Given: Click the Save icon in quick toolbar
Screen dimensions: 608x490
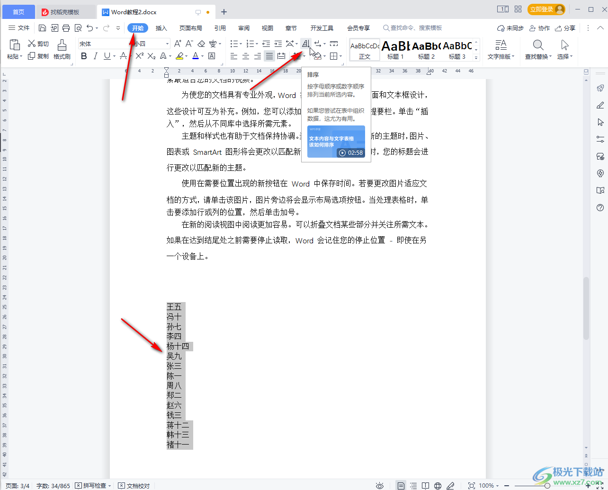Looking at the screenshot, I should pos(42,28).
